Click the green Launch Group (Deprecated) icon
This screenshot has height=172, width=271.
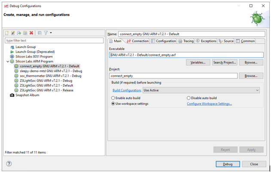click(12, 52)
